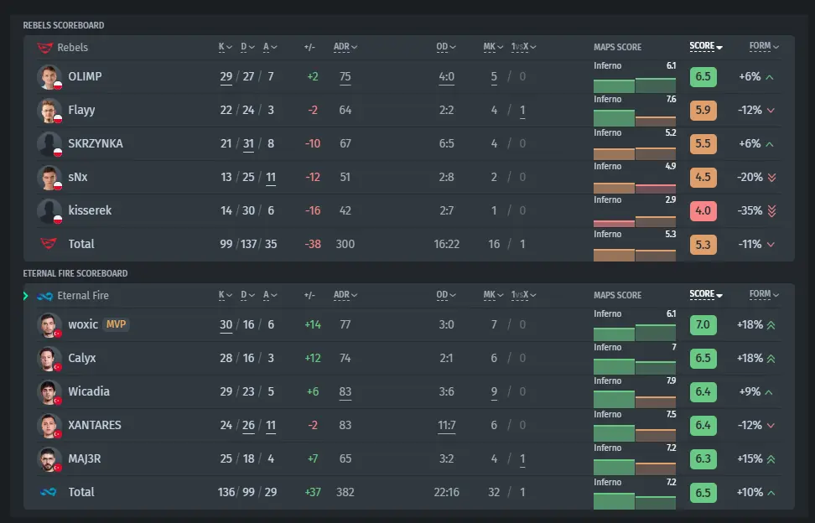Sort Rebels scoreboard by SCORE
The width and height of the screenshot is (815, 523).
(706, 46)
